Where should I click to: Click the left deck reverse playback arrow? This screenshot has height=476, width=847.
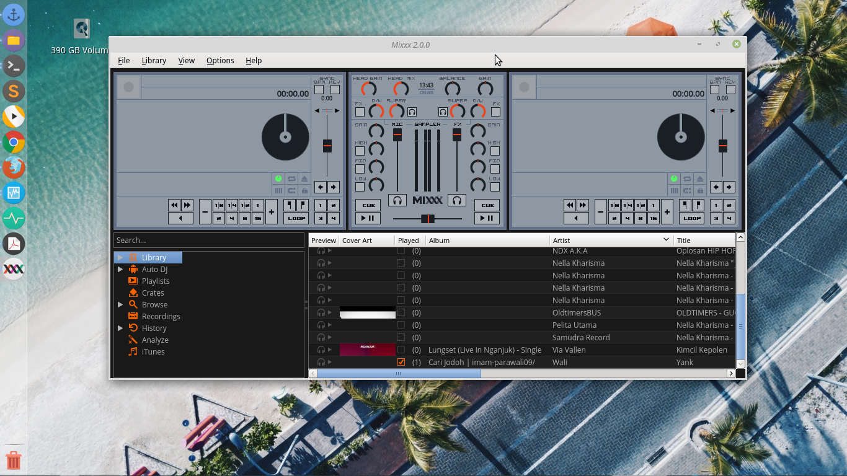180,218
